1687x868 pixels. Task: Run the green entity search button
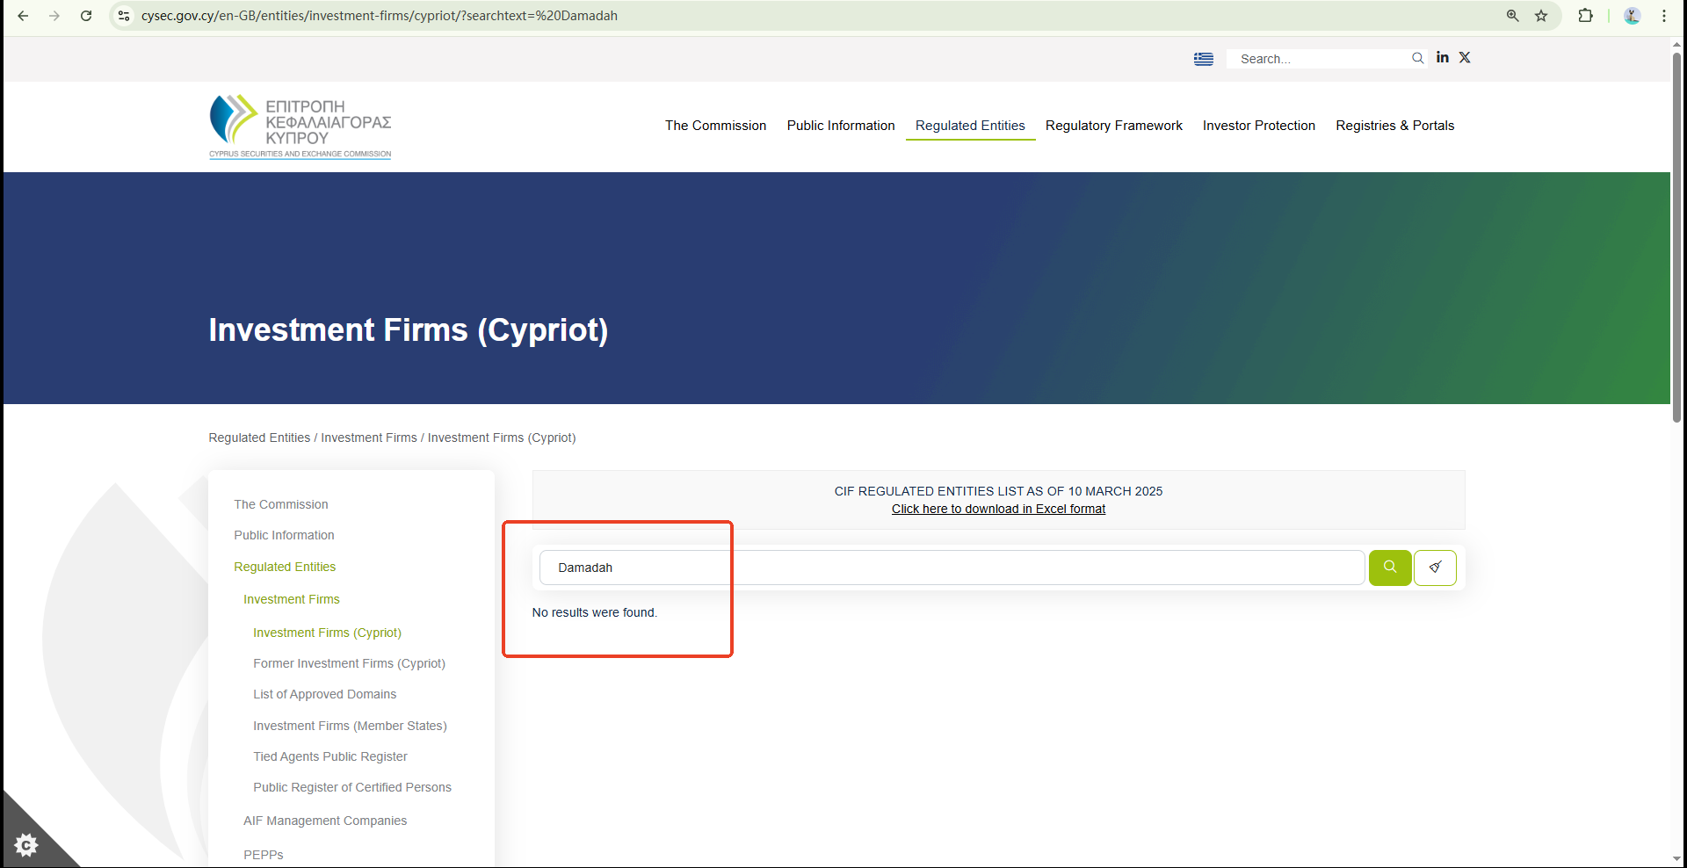click(1390, 568)
